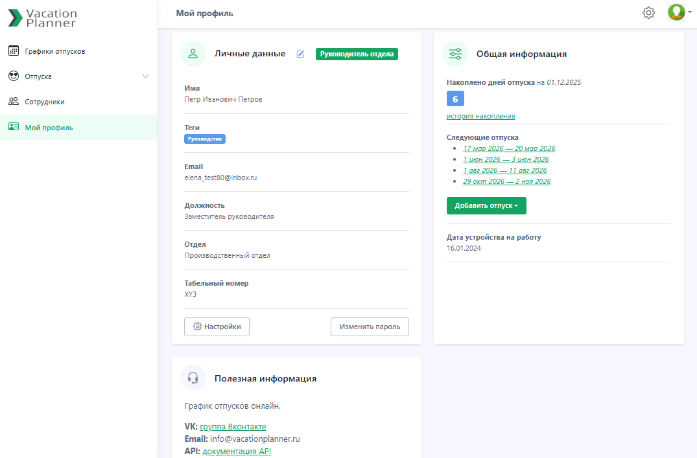Open the Добавить отпуск dropdown

(x=486, y=205)
